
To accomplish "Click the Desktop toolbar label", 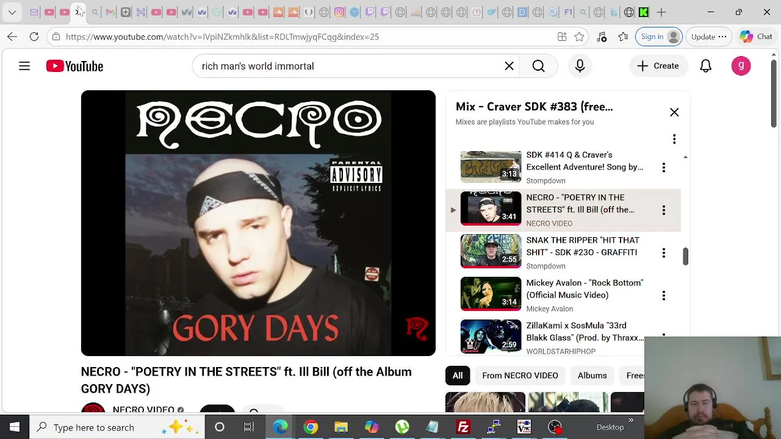I will 610,427.
